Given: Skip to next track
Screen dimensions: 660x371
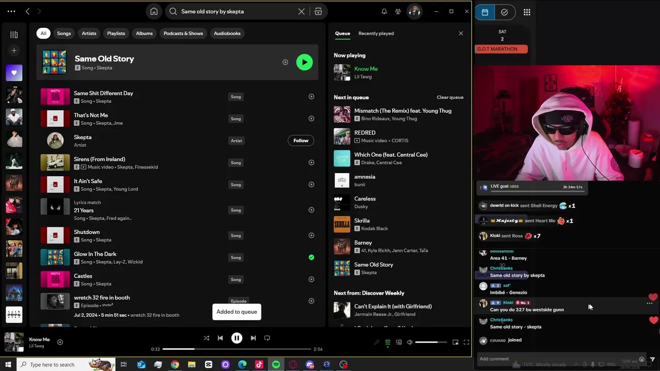Looking at the screenshot, I should click(x=253, y=338).
